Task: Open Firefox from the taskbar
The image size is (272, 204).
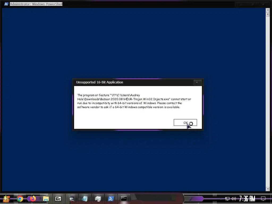Action: click(33, 199)
